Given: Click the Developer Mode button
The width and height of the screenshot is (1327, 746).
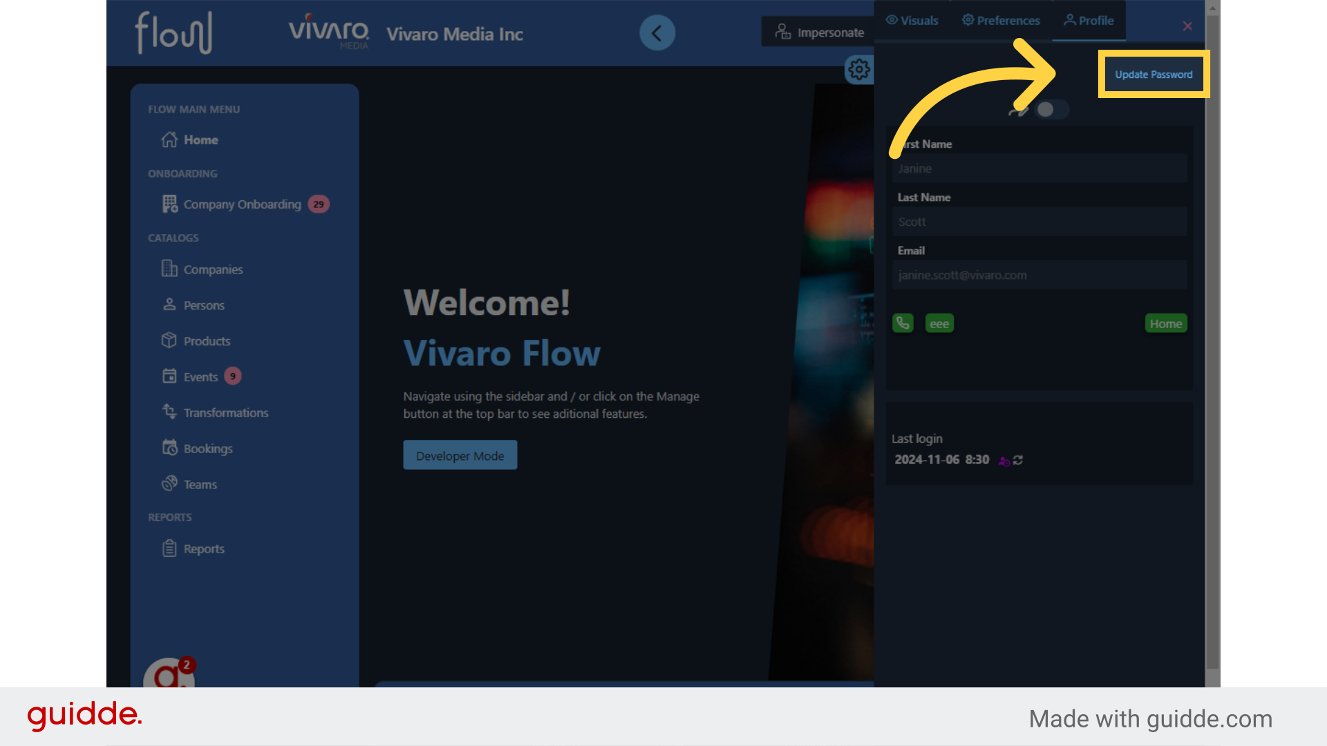Looking at the screenshot, I should click(x=460, y=456).
